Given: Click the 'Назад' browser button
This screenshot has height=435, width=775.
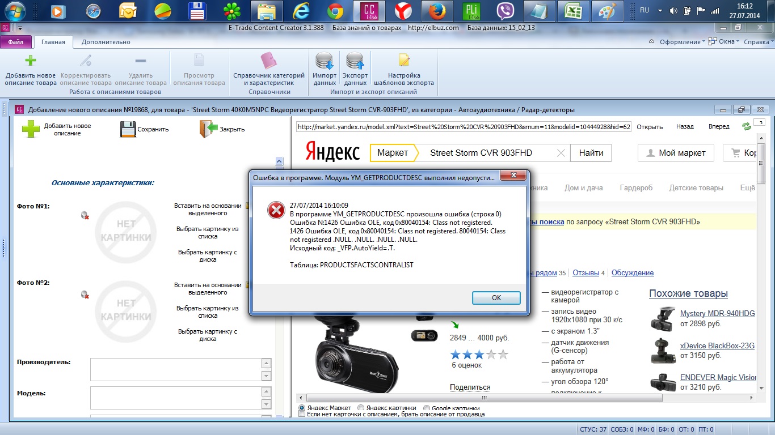Looking at the screenshot, I should [685, 127].
